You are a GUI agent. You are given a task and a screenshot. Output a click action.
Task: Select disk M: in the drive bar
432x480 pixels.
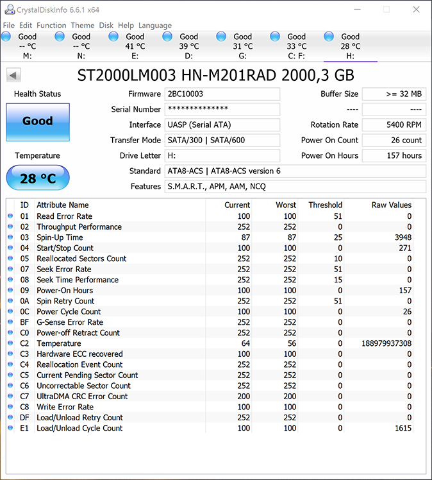click(x=27, y=46)
